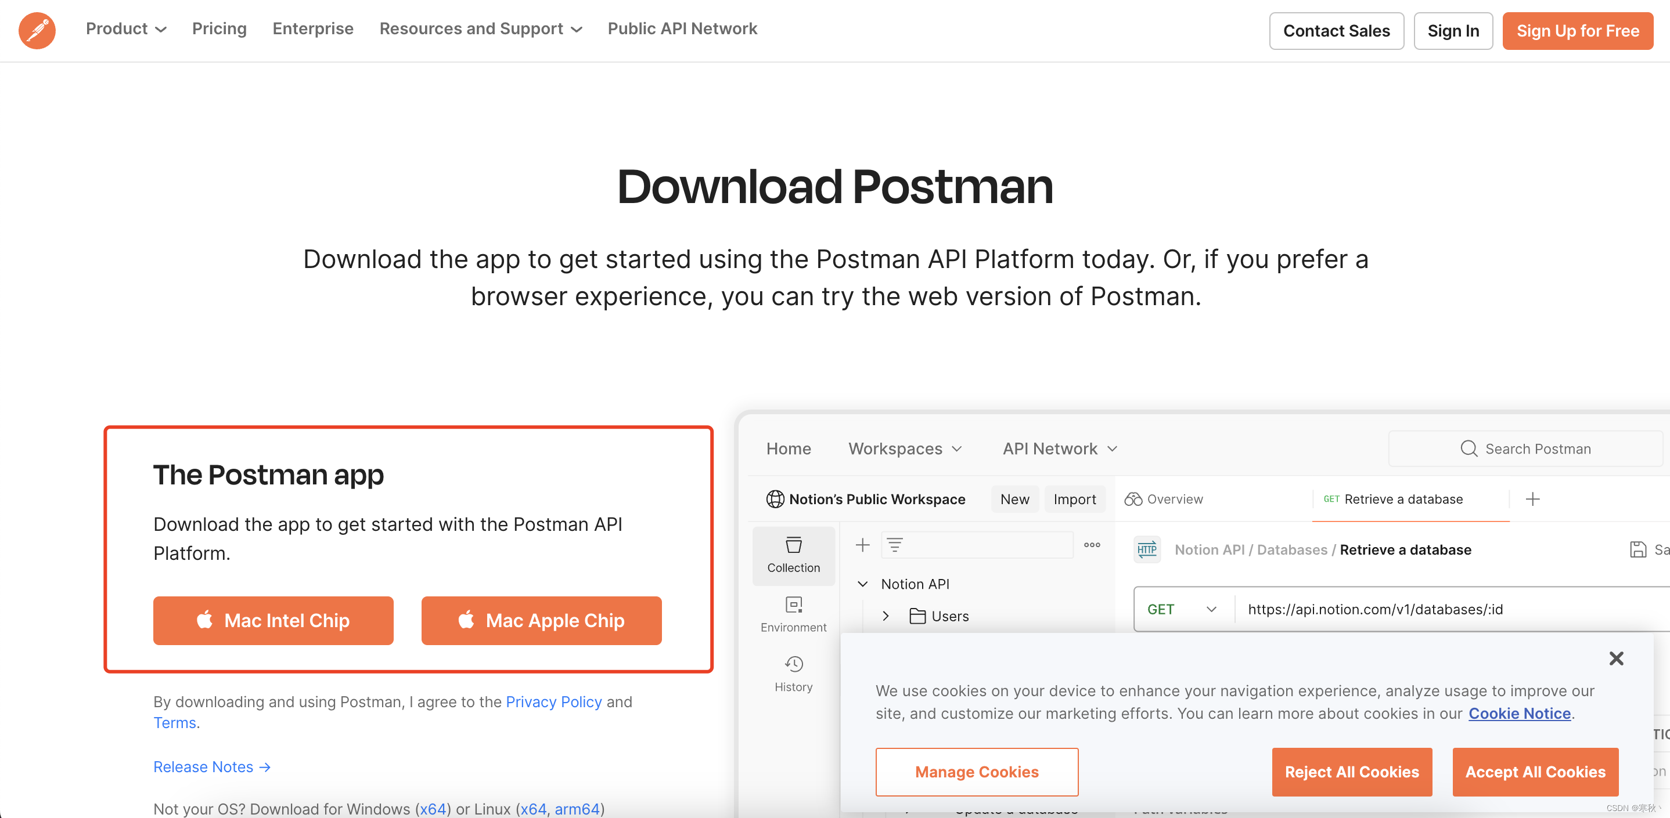
Task: Open the Environment sidebar icon
Action: click(794, 614)
